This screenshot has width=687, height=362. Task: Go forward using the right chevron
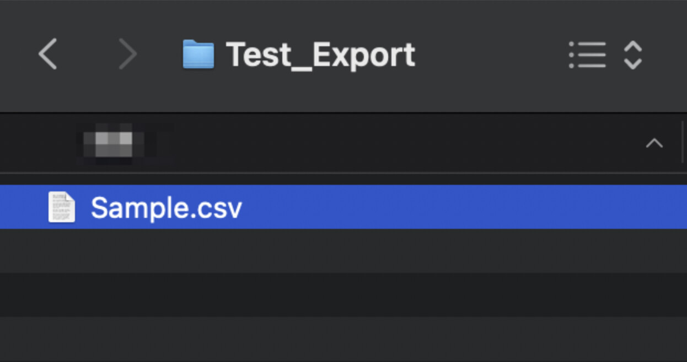pos(128,54)
